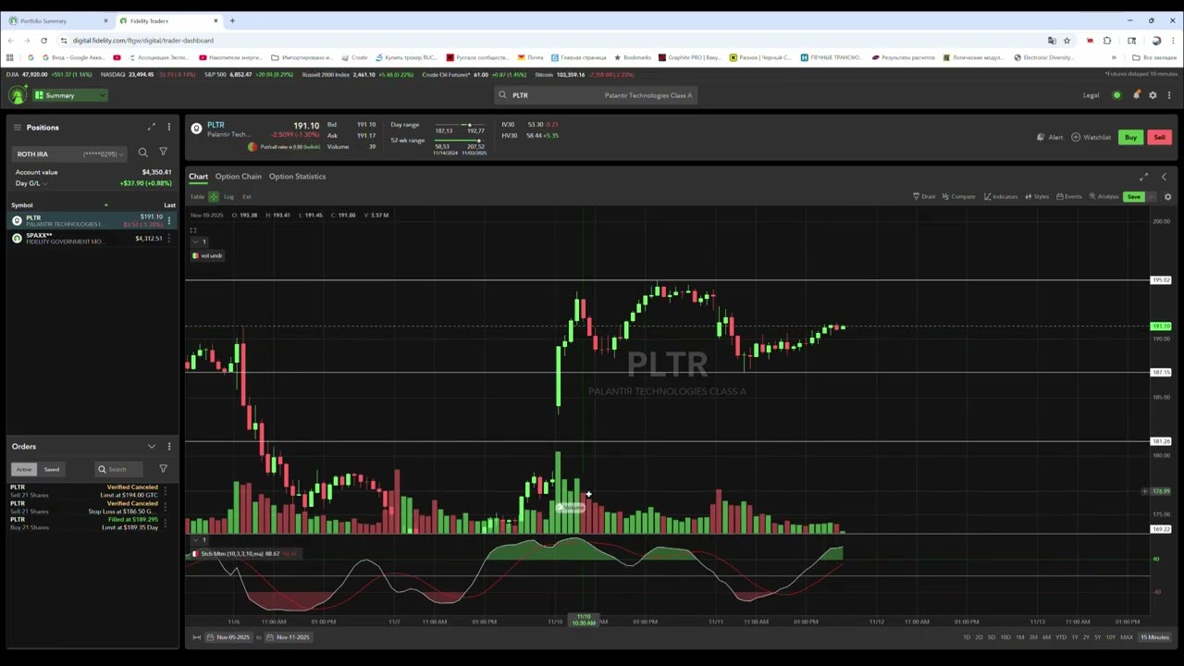This screenshot has height=666, width=1184.
Task: Switch to the Chart tab
Action: (x=199, y=177)
